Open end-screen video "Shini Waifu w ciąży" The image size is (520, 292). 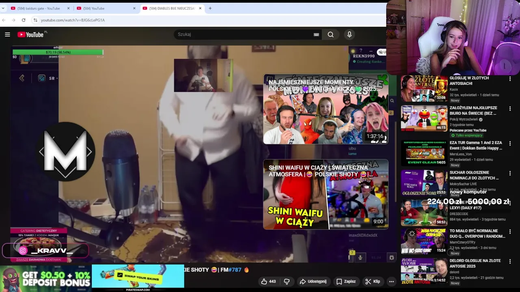pyautogui.click(x=326, y=195)
